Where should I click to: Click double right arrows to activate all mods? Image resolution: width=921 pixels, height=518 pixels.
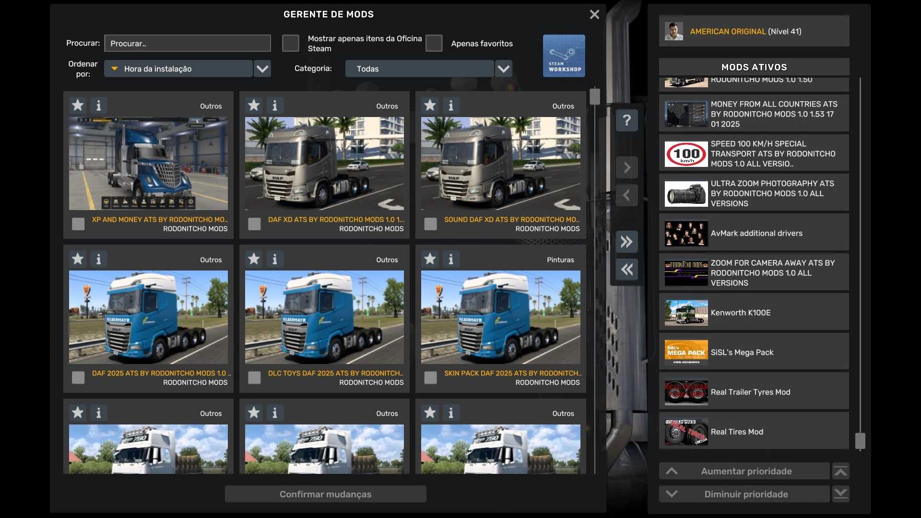(626, 241)
